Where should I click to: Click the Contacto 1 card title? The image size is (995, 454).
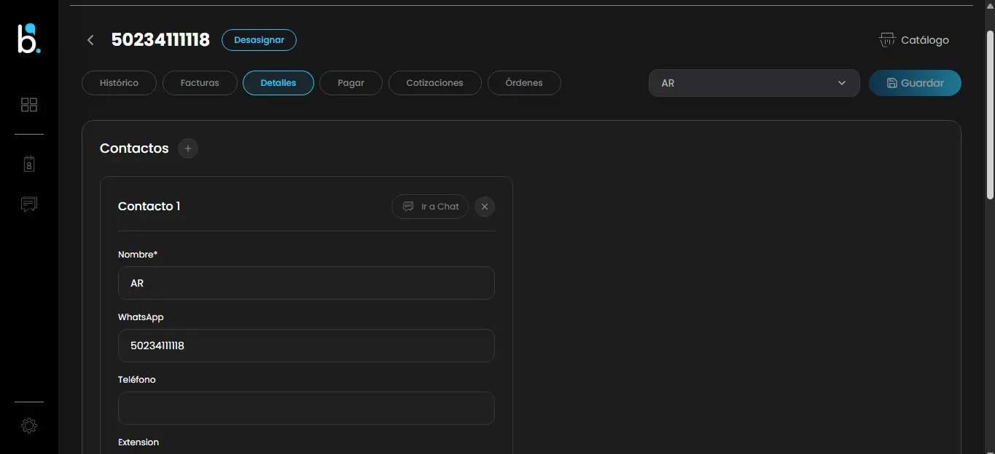[149, 207]
